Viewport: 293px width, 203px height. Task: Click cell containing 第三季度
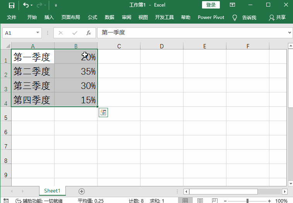pos(33,85)
